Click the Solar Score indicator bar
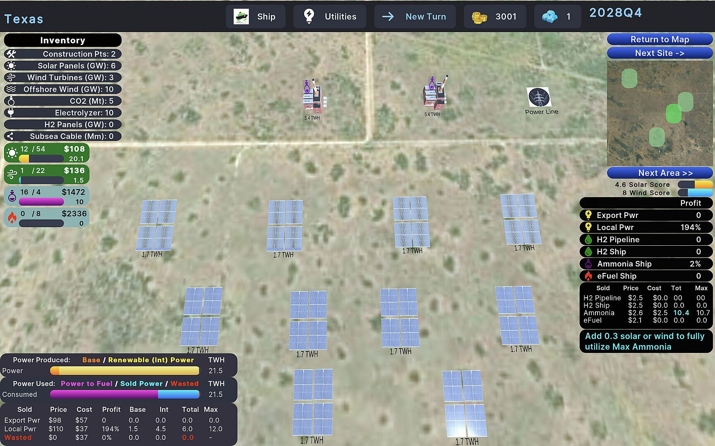Viewport: 715px width, 446px height. [694, 185]
